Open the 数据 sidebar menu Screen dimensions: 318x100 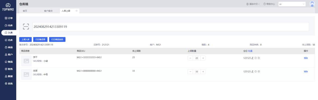tap(9, 76)
